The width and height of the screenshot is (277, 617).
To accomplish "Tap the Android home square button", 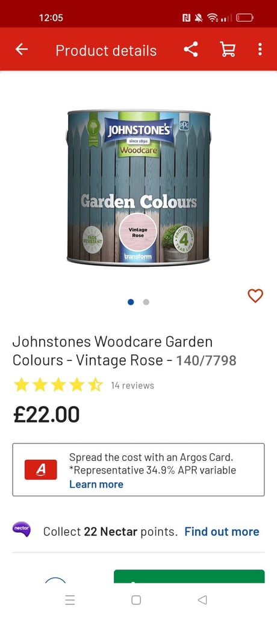I will pos(136,600).
